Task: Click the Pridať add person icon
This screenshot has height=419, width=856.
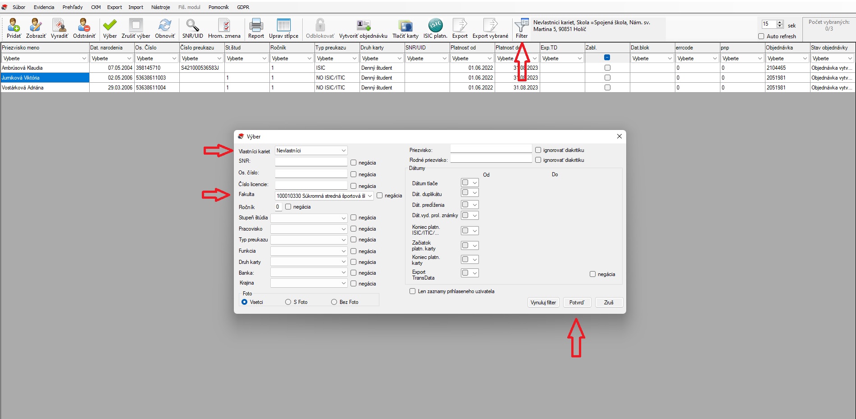Action: point(14,25)
